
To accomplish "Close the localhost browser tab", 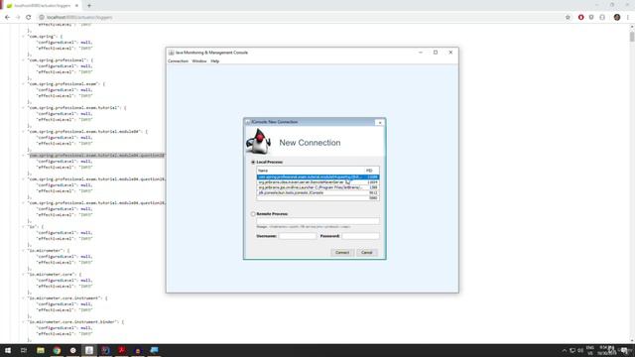I will pyautogui.click(x=76, y=6).
